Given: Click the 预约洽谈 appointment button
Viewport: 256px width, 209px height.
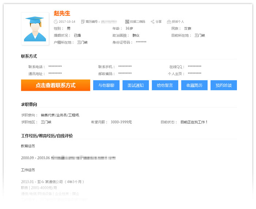Looking at the screenshot, I should [x=224, y=85].
